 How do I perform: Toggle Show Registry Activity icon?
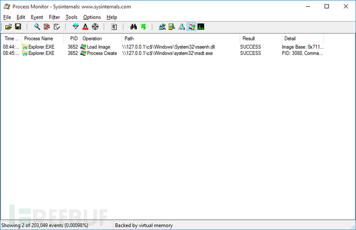162,27
